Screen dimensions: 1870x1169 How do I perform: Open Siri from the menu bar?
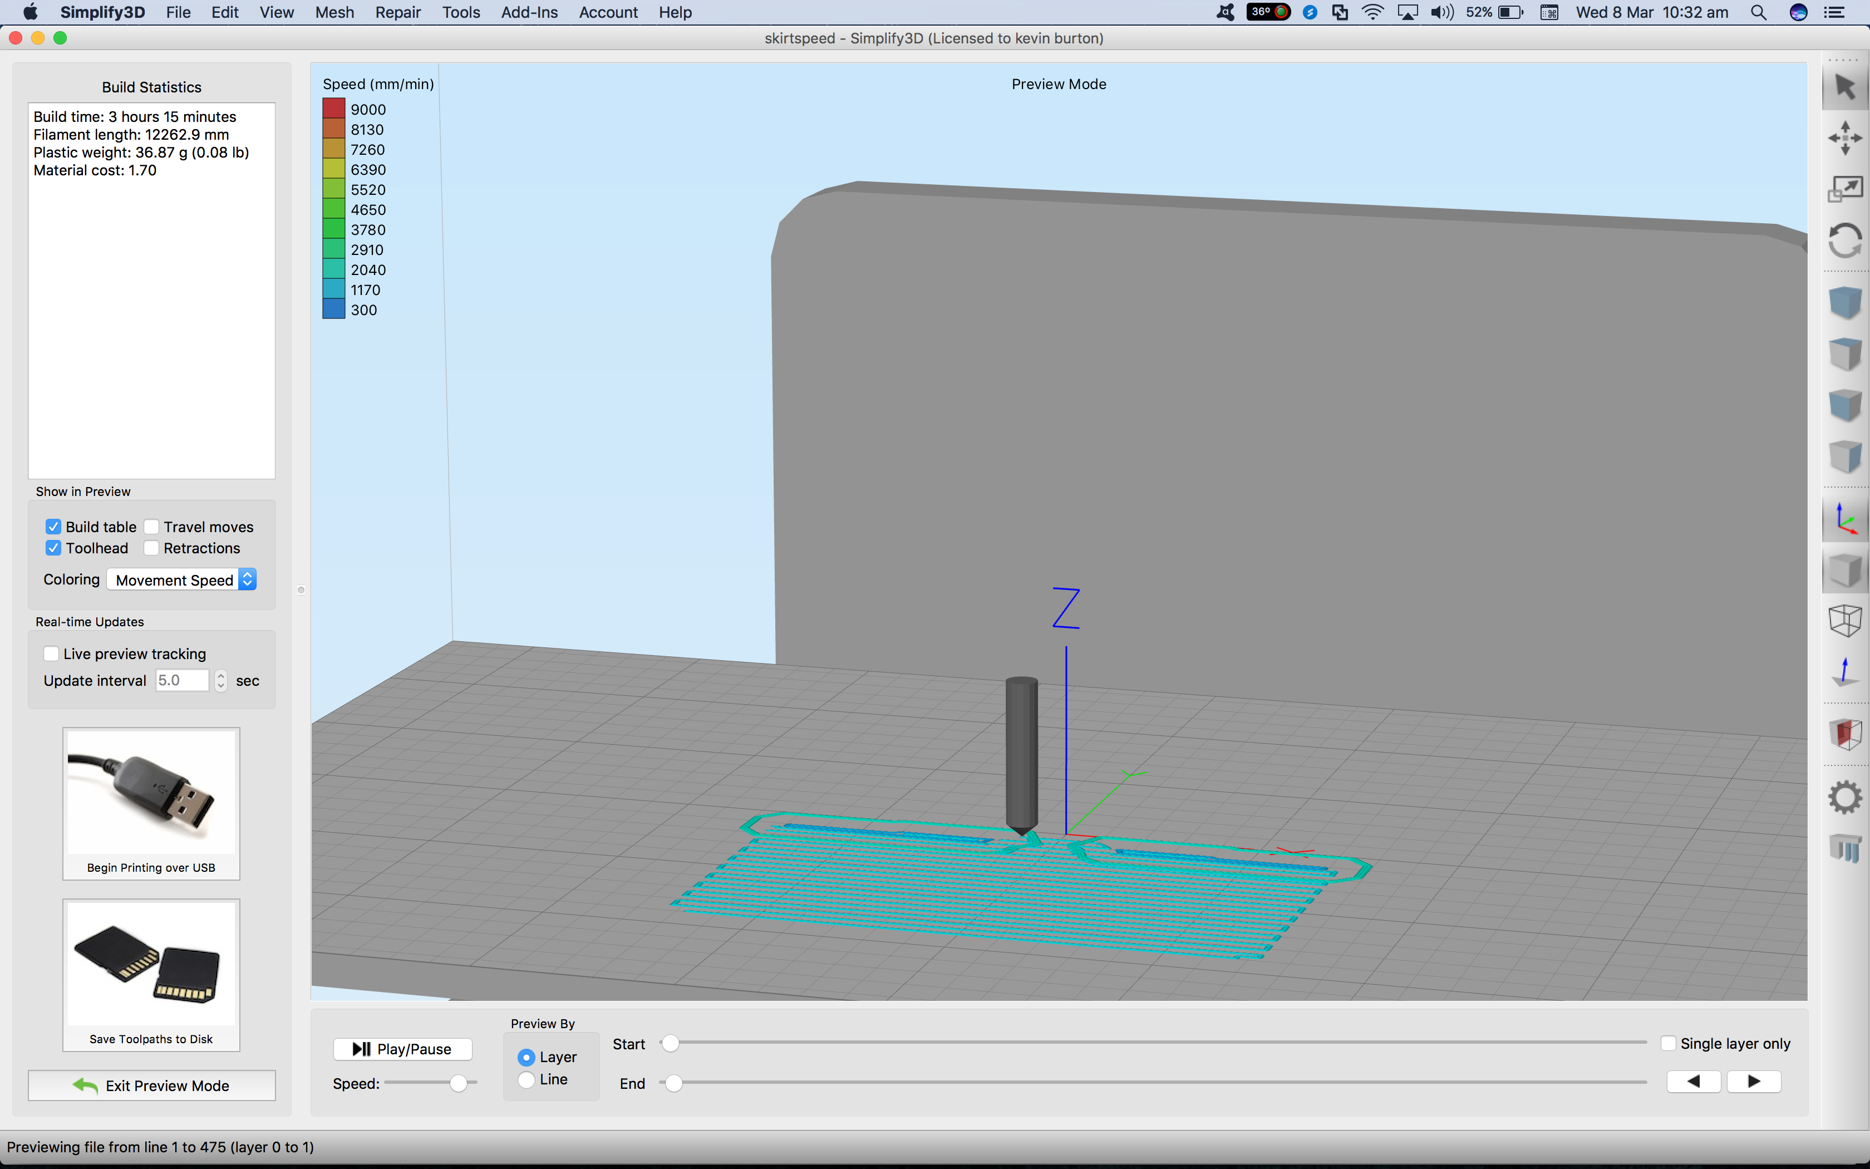(1798, 12)
